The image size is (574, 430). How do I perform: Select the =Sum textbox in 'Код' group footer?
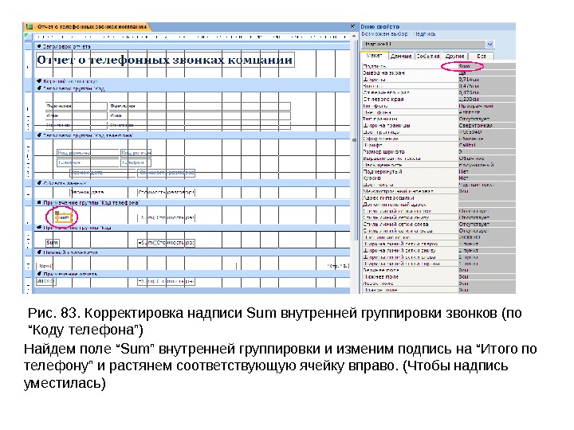(166, 242)
